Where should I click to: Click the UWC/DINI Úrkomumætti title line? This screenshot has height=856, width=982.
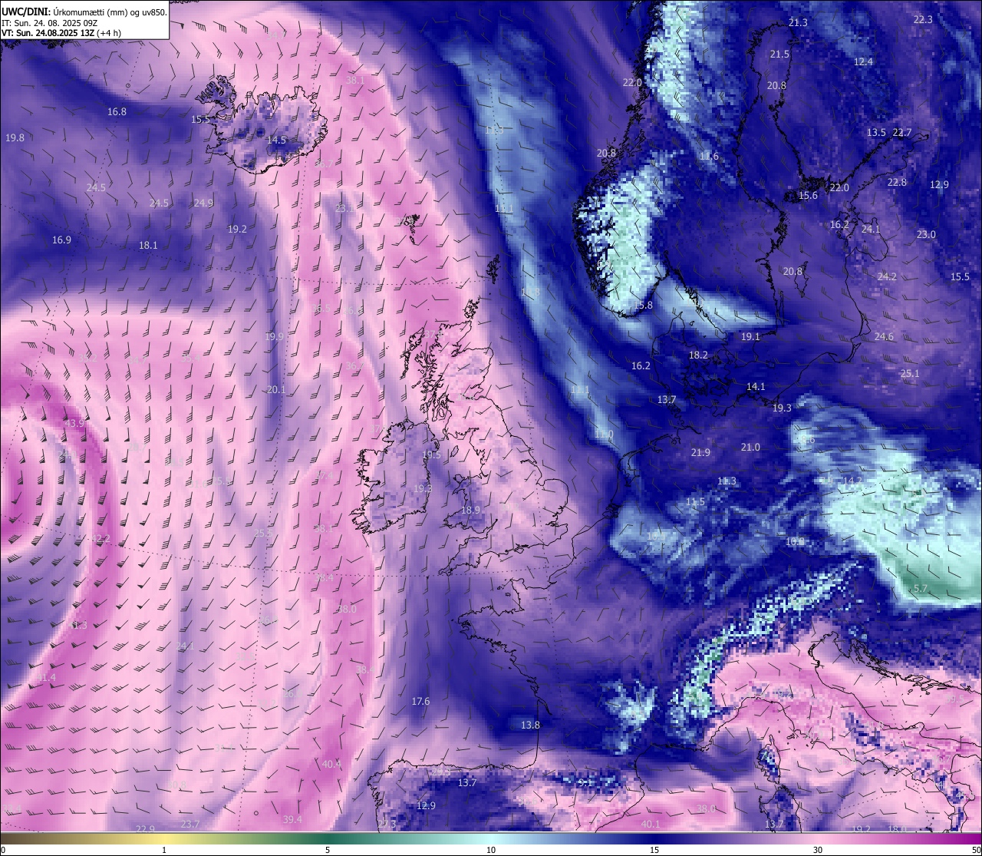coord(84,12)
